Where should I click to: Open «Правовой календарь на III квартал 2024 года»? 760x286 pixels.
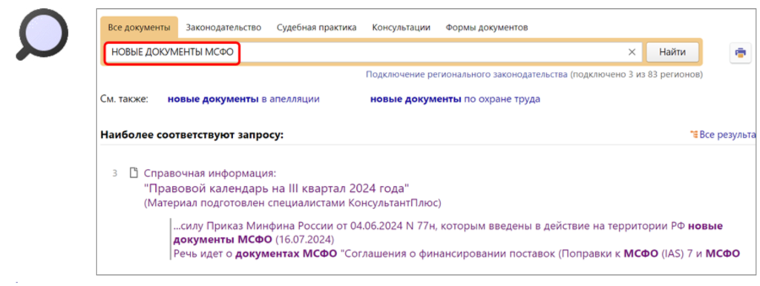(277, 187)
